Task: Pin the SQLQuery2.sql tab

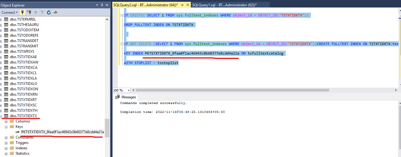Action: click(x=182, y=5)
